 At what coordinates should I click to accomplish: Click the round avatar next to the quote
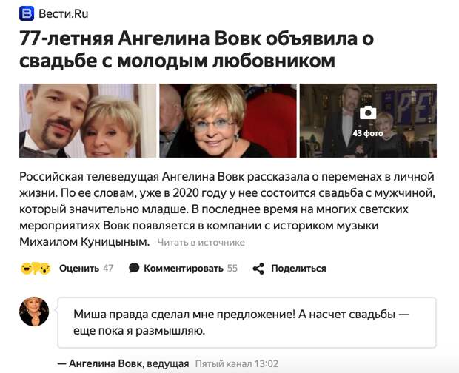pos(34,312)
